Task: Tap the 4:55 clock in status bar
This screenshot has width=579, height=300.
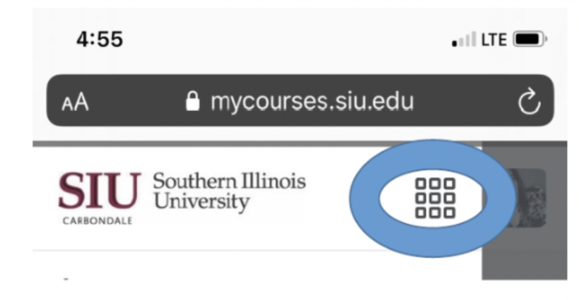Action: tap(100, 39)
